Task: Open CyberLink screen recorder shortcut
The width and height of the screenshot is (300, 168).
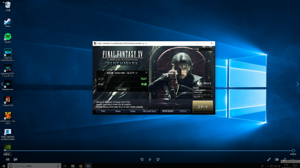Action: click(7, 71)
